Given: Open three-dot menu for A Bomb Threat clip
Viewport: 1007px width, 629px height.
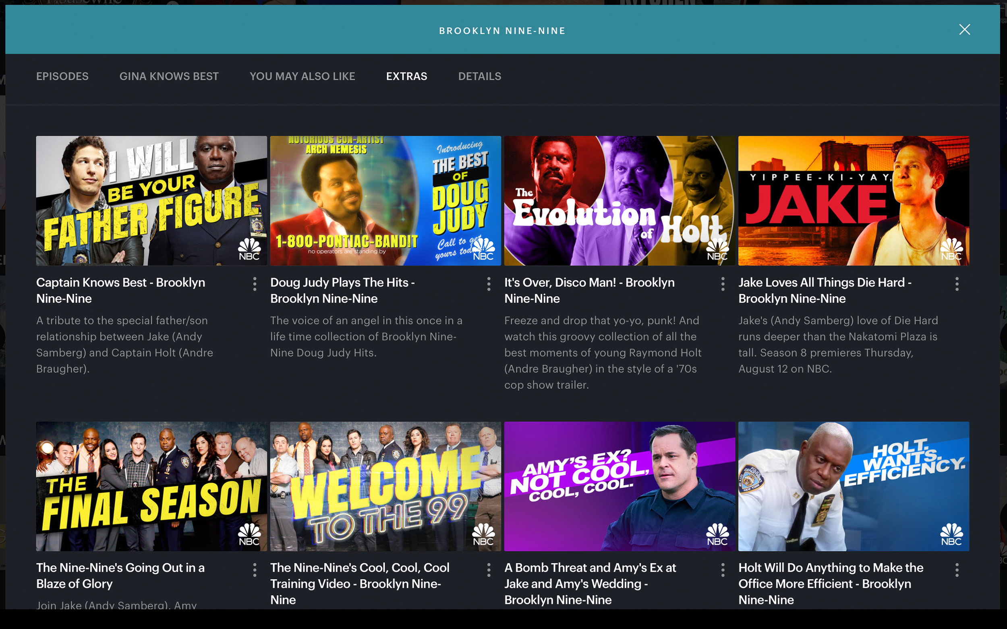Looking at the screenshot, I should coord(723,570).
